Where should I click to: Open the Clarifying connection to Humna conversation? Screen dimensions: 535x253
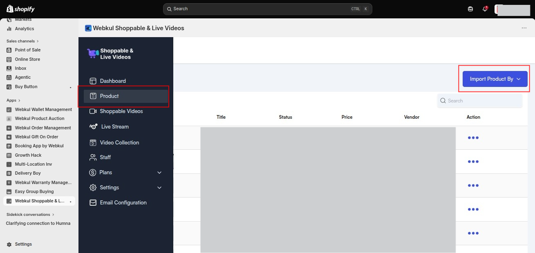38,223
